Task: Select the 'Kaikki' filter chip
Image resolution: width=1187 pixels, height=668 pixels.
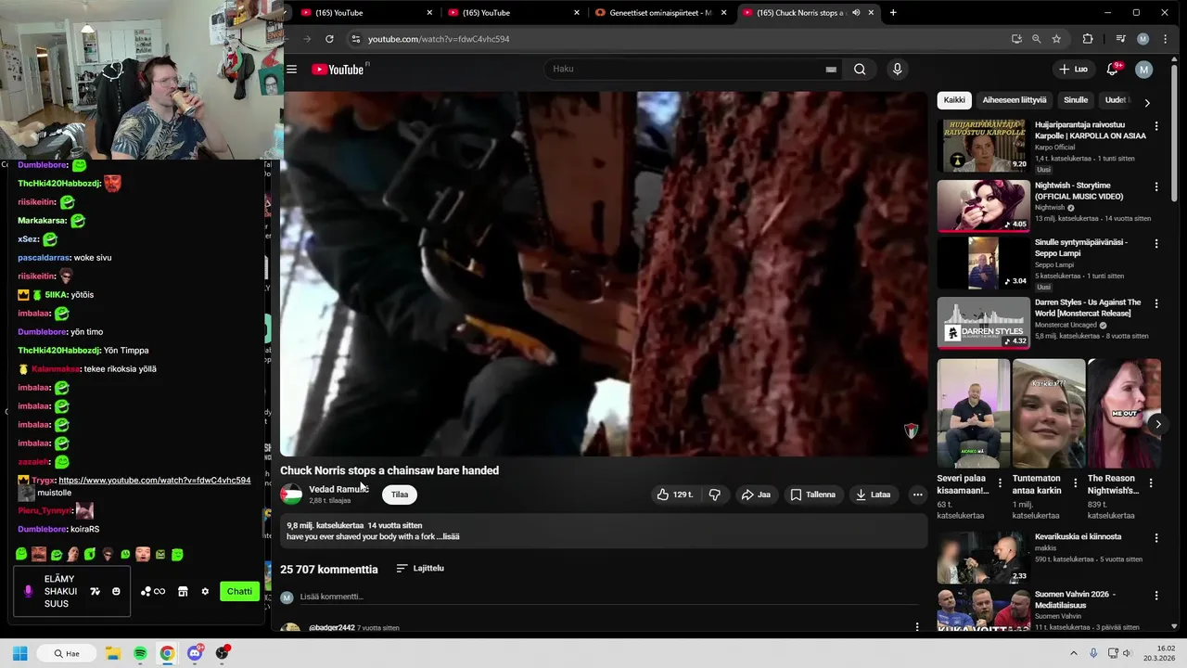Action: [x=954, y=100]
